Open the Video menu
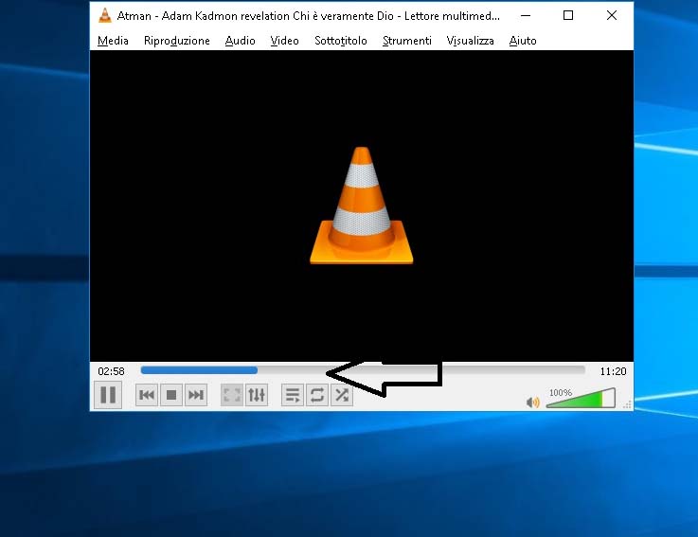 (x=284, y=41)
